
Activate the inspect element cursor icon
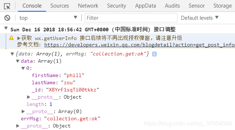tap(7, 6)
